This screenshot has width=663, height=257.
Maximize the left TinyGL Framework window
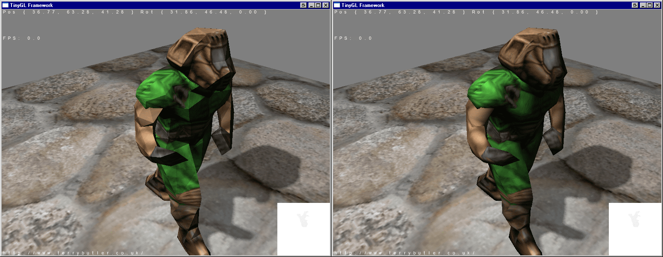click(318, 5)
